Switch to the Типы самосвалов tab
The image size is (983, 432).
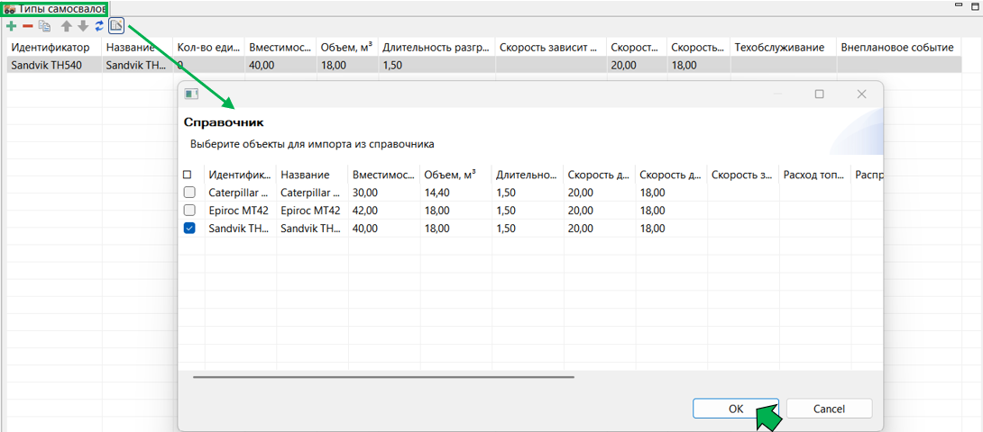(x=54, y=8)
